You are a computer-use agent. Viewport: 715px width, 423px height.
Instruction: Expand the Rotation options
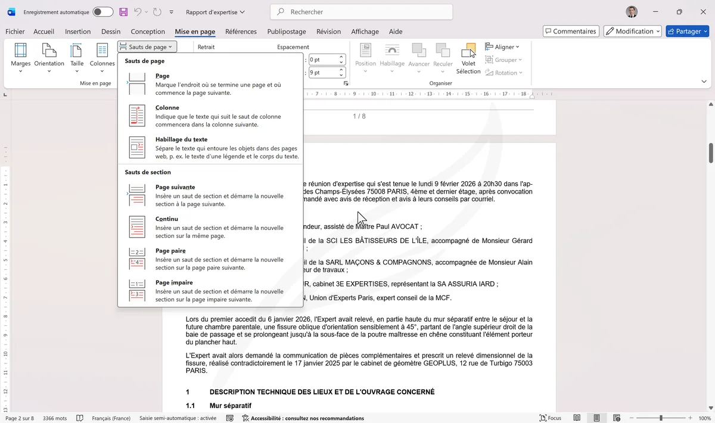click(x=503, y=72)
